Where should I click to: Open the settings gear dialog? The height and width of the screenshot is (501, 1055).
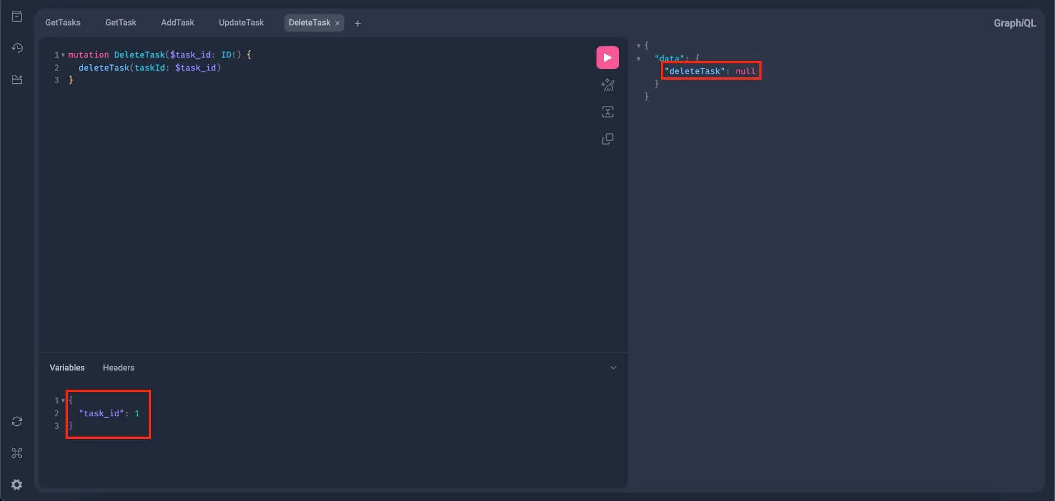[17, 485]
